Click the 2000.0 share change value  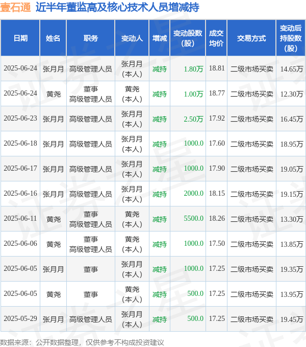(x=193, y=193)
